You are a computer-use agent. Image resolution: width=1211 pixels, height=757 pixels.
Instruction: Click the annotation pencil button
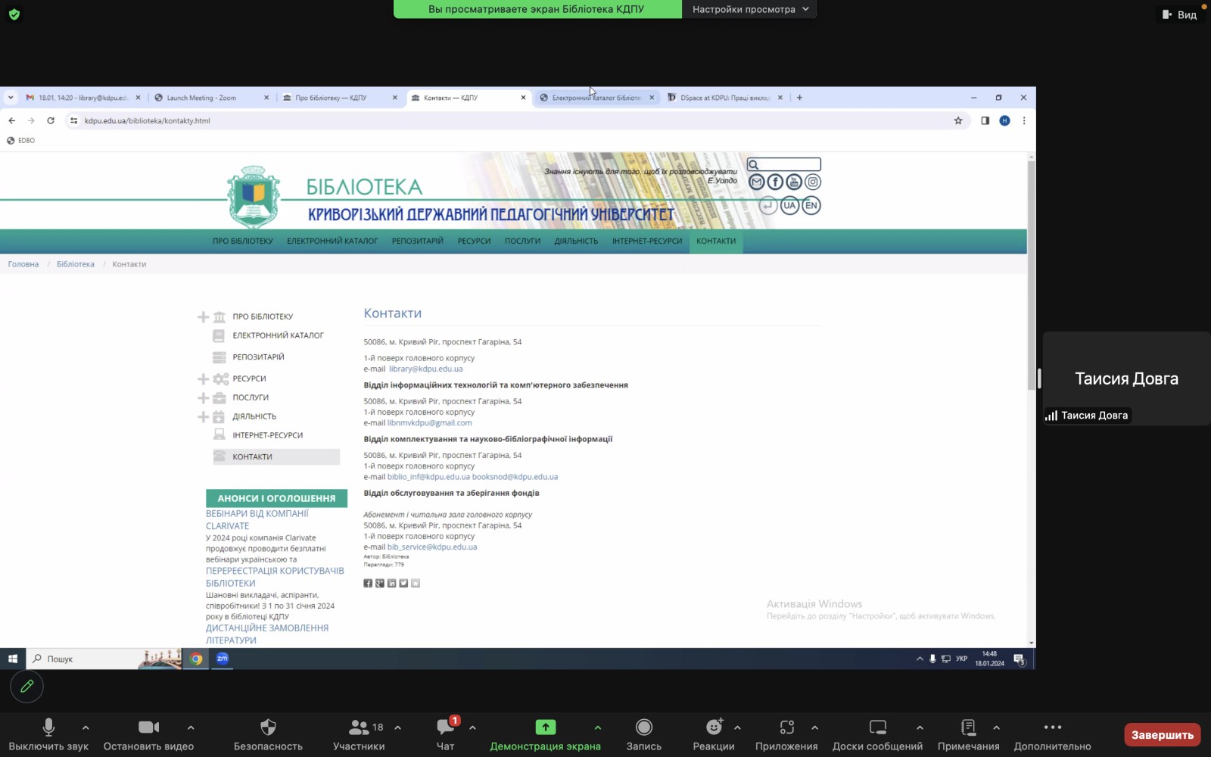click(x=26, y=687)
